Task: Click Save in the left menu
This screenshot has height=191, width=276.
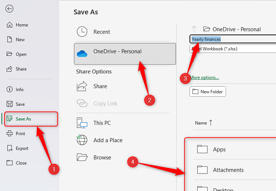Action: click(20, 104)
